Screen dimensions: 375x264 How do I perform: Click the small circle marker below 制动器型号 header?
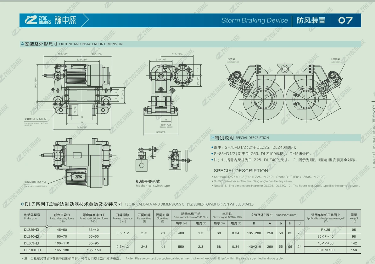47,226
